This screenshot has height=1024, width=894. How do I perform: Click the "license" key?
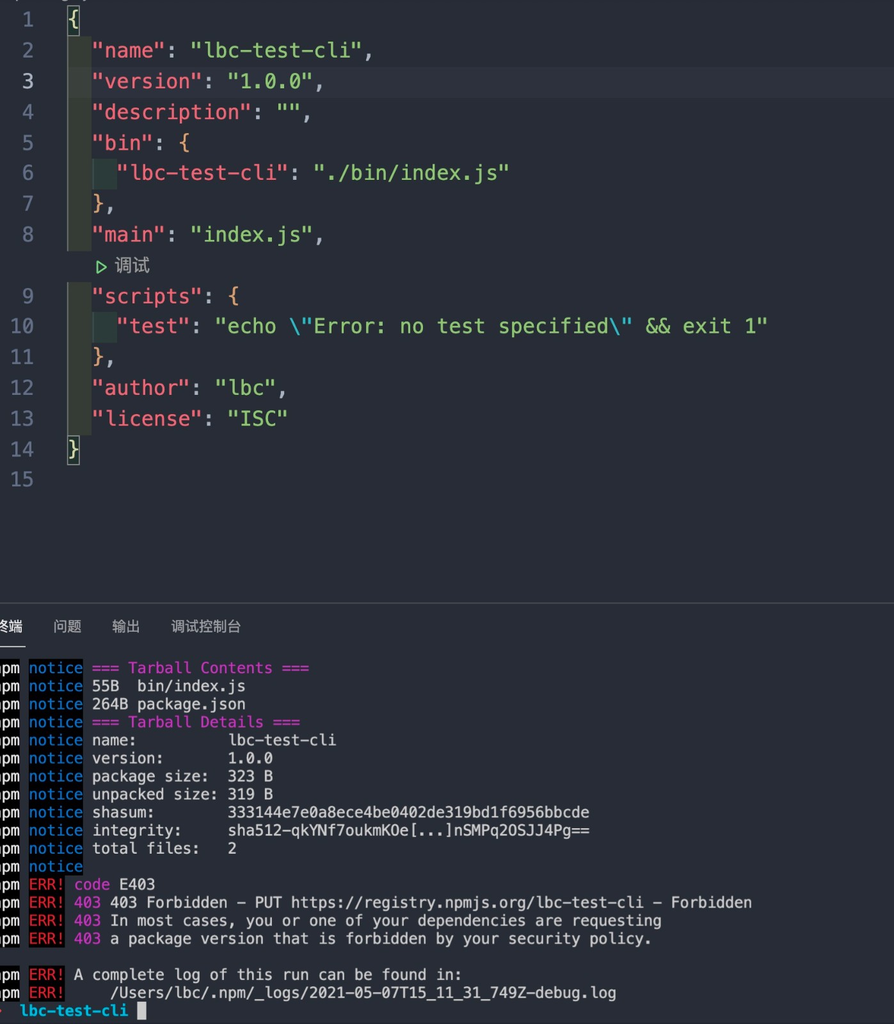point(147,419)
